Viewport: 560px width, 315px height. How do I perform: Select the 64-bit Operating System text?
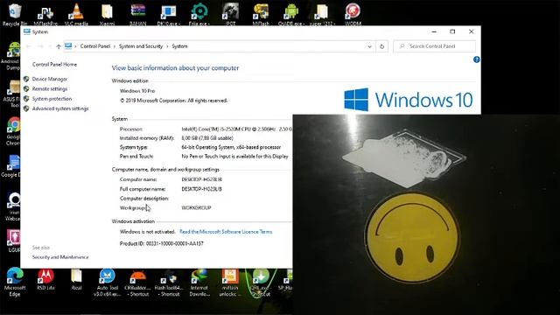[231, 147]
